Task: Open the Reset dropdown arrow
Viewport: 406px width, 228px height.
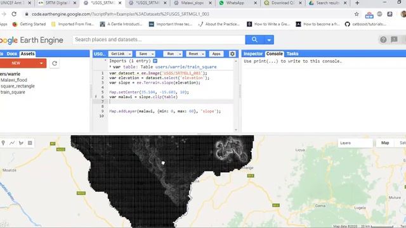Action: click(203, 54)
